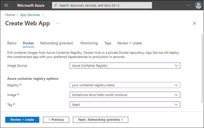Expand the Image Source dropdown
The width and height of the screenshot is (204, 128).
coord(125,65)
